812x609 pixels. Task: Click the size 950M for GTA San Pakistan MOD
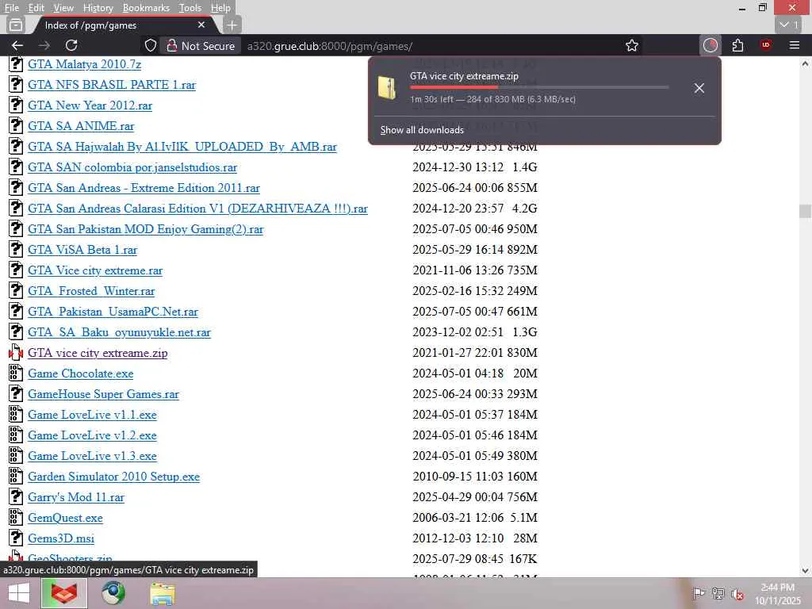pyautogui.click(x=522, y=229)
